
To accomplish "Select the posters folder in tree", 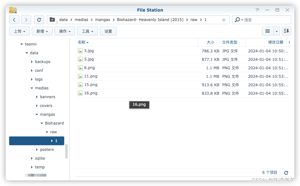I will (47, 150).
